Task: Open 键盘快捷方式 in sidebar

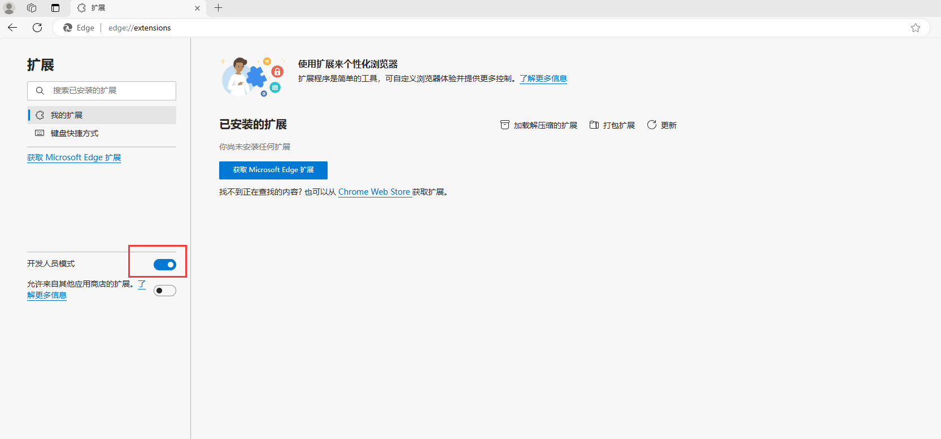Action: [102, 133]
